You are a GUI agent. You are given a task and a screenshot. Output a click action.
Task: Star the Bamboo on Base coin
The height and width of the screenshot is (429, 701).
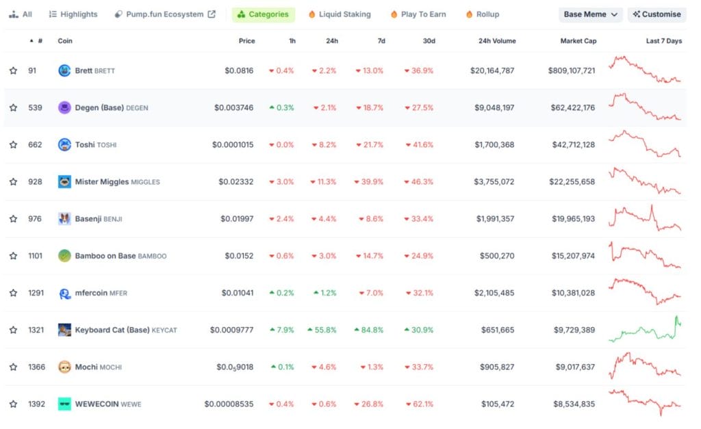14,256
